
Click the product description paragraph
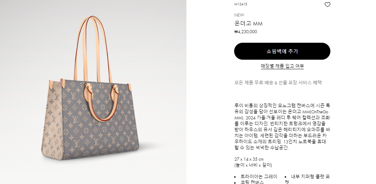click(282, 126)
